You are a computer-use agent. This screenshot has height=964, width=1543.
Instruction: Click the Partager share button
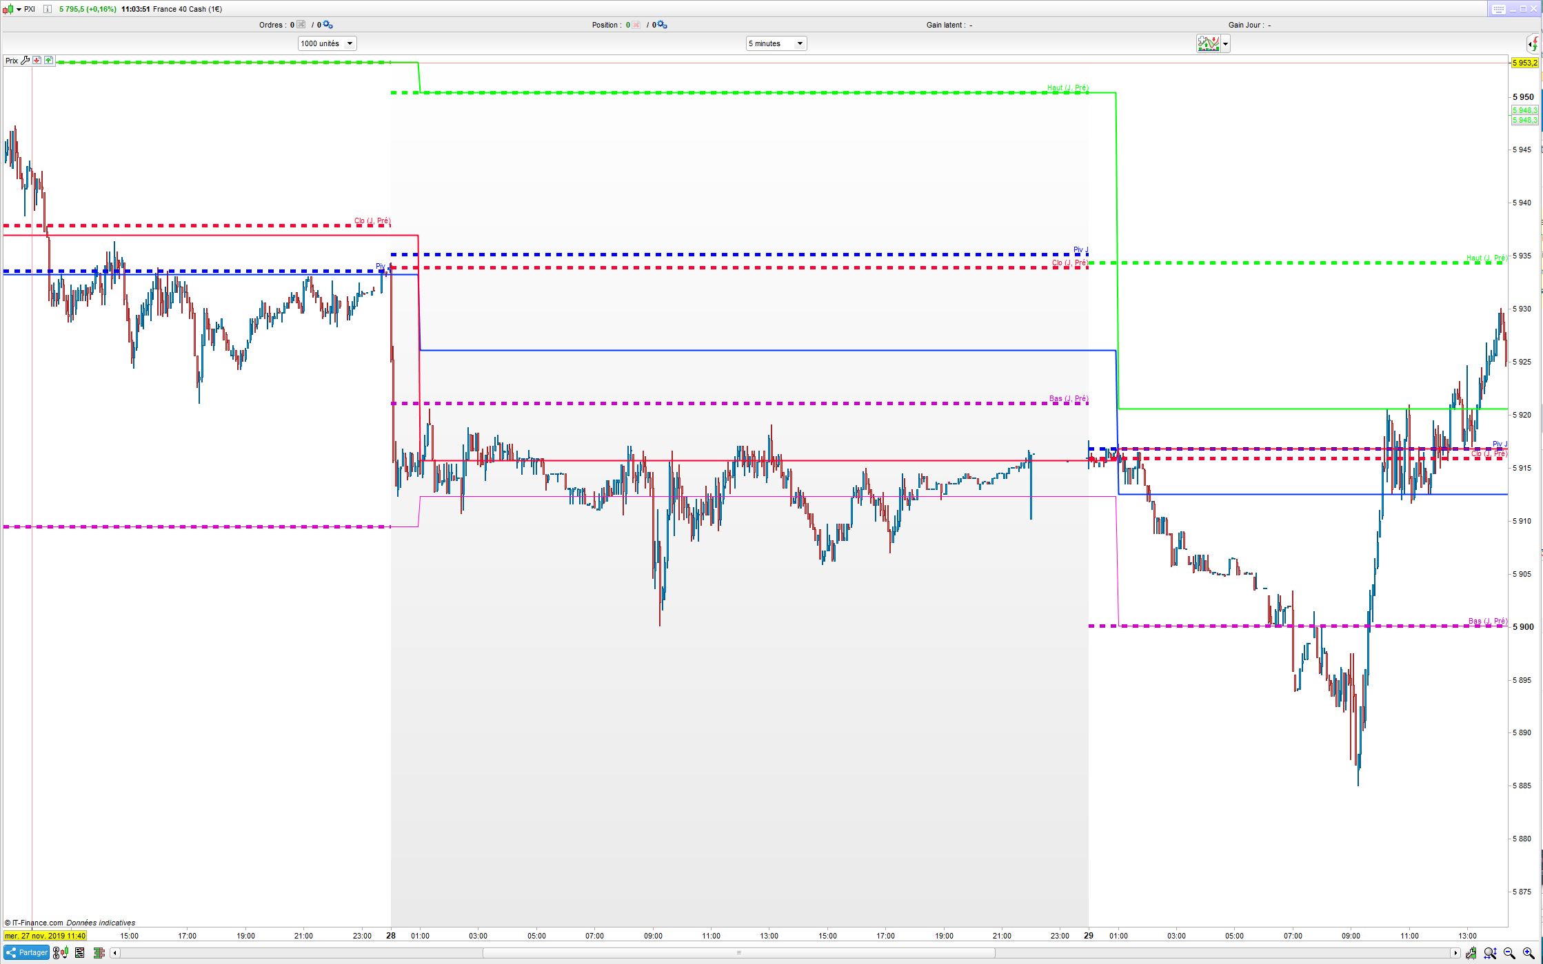[26, 952]
